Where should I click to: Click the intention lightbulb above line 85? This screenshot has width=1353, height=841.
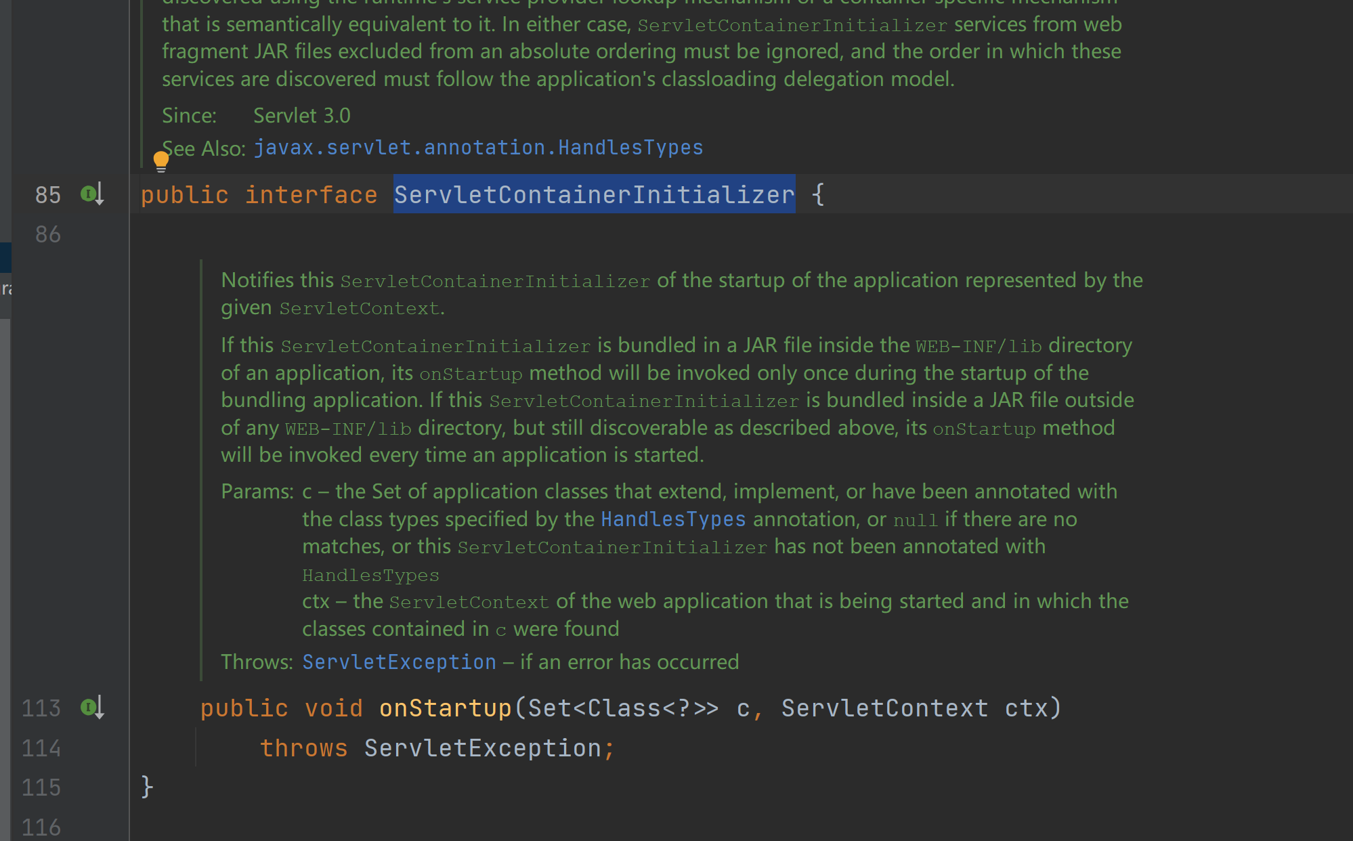[161, 160]
